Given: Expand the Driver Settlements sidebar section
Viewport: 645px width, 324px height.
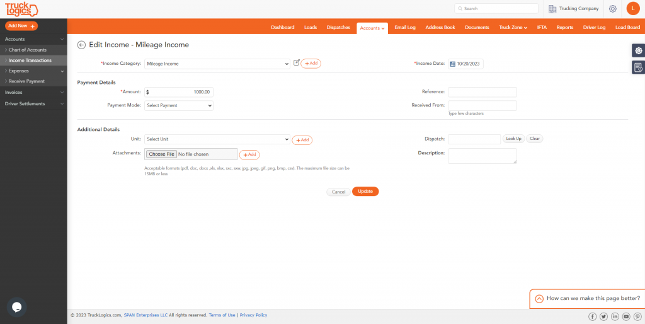Looking at the screenshot, I should pyautogui.click(x=33, y=104).
